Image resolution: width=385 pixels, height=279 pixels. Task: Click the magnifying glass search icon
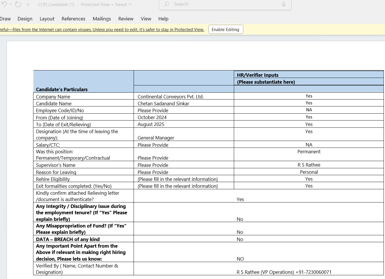(x=166, y=4)
